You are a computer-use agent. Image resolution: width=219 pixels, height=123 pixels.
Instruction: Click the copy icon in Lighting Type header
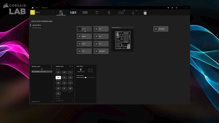[70, 66]
